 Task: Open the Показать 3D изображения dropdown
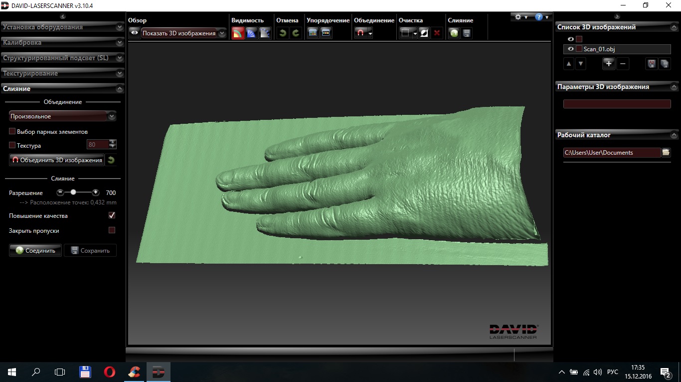pyautogui.click(x=183, y=33)
